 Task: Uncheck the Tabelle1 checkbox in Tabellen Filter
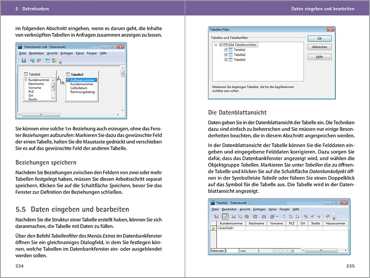(226, 50)
